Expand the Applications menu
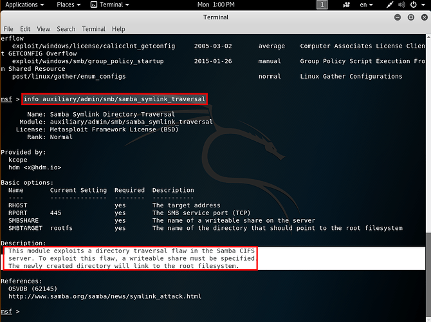Screen dimensions: 431x322 (x=25, y=5)
